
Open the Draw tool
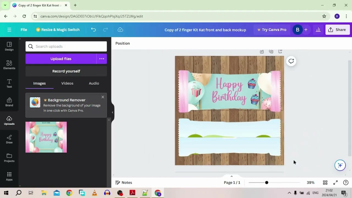9,139
